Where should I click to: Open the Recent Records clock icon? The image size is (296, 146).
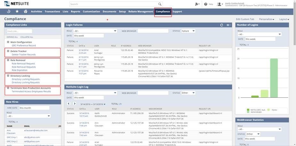[x=9, y=11]
